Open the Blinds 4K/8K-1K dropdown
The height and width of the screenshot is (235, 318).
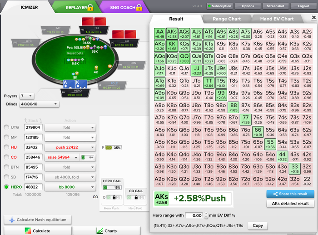click(x=39, y=104)
